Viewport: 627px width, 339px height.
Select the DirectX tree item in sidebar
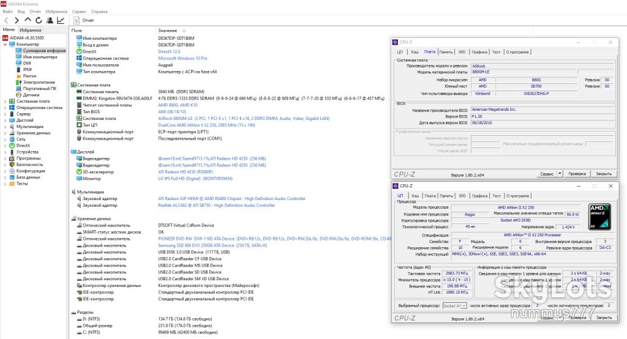pos(23,146)
